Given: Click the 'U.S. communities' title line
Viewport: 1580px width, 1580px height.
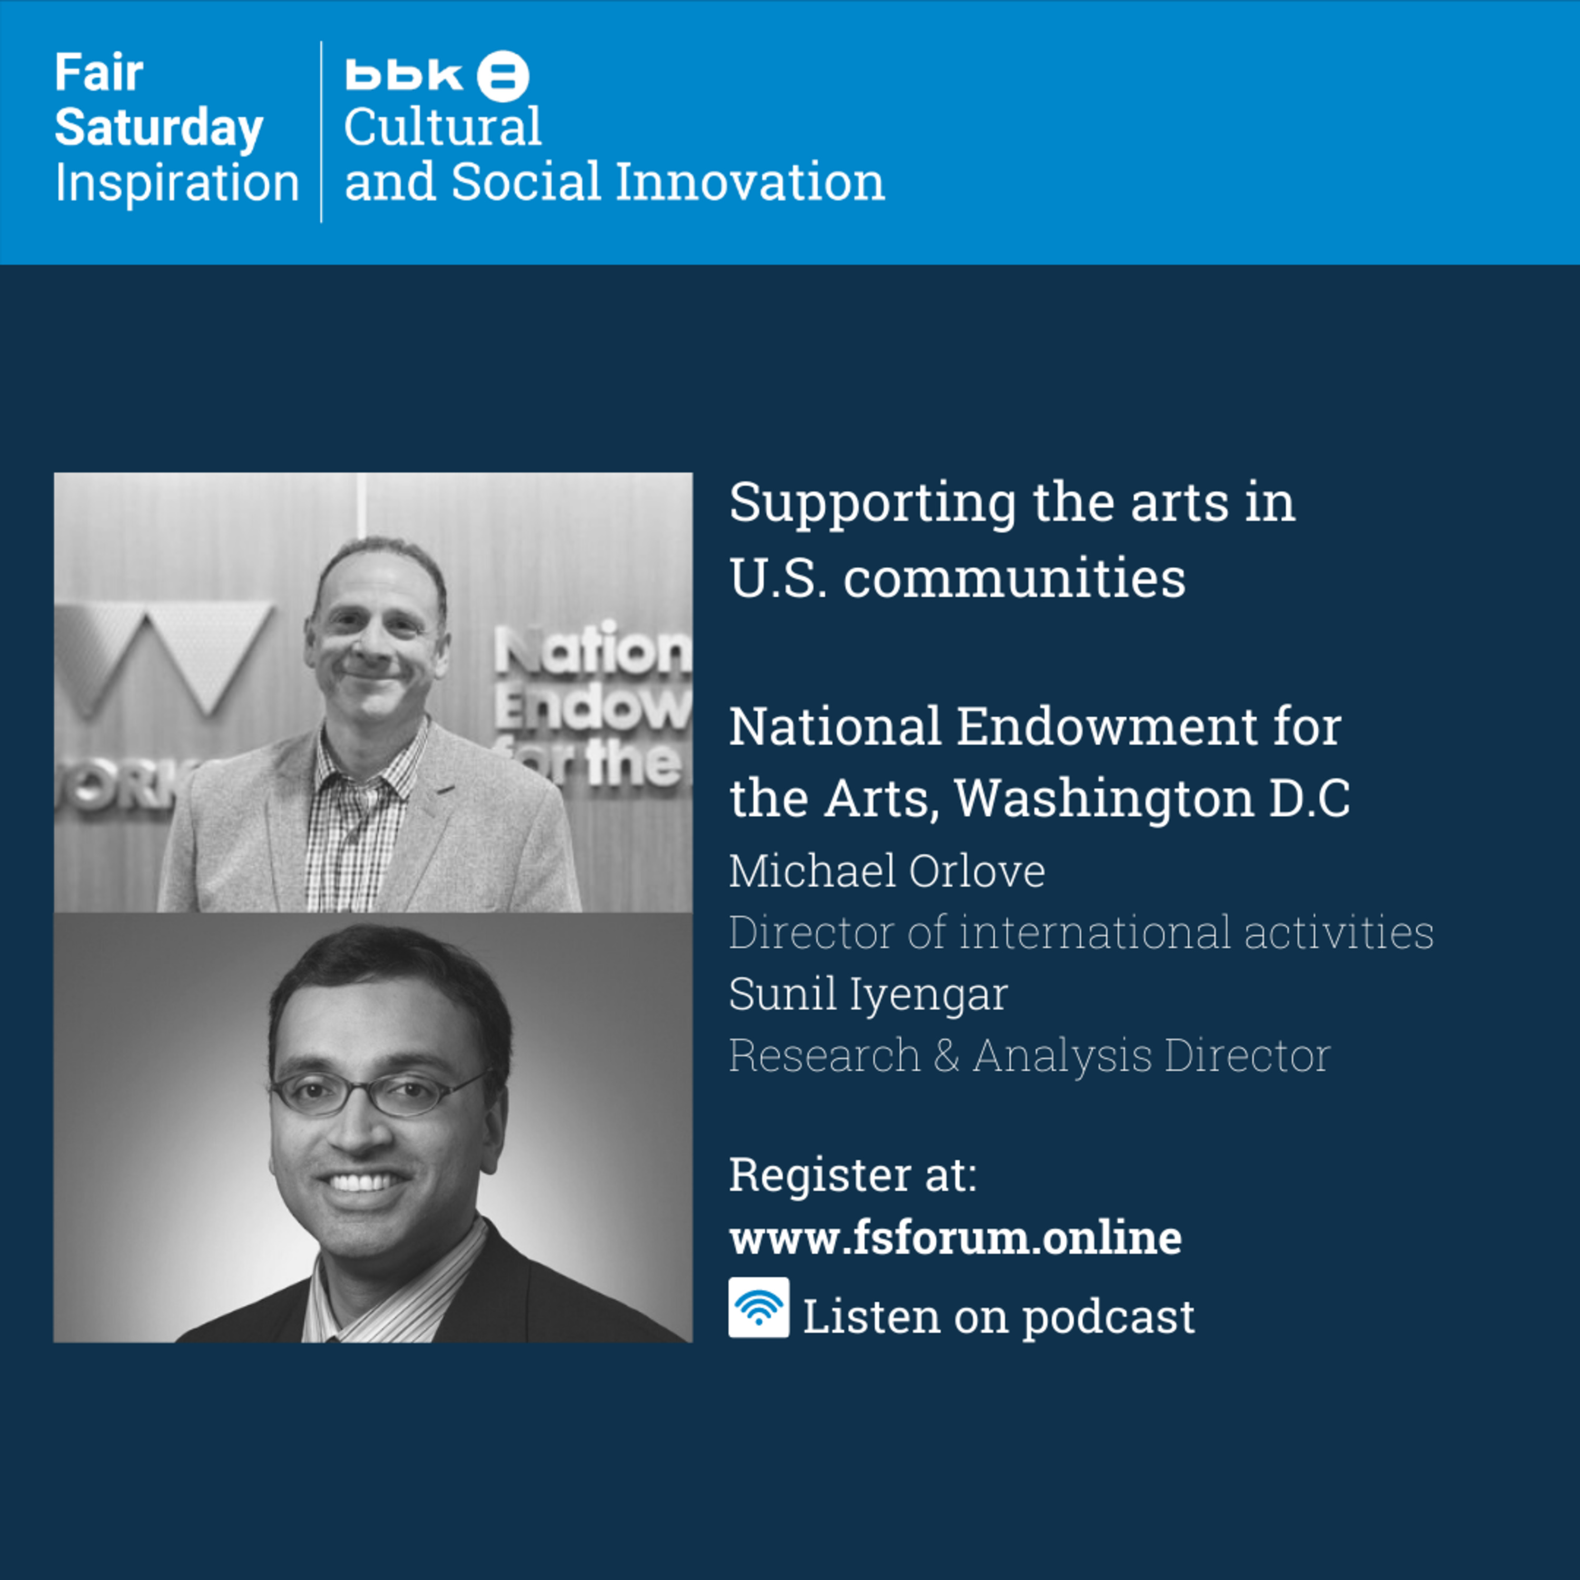Looking at the screenshot, I should (957, 578).
